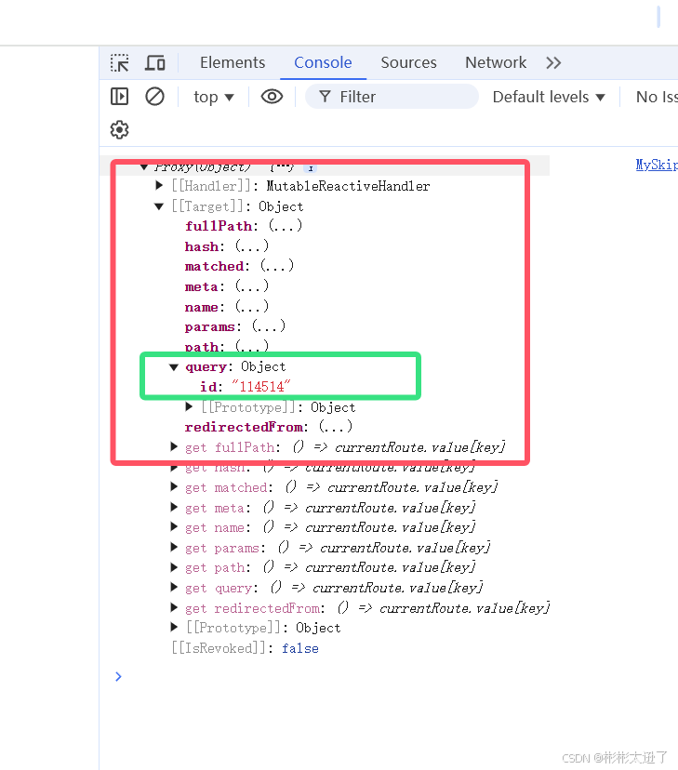Select the [[IsRevoked]] false value
This screenshot has width=678, height=770.
tap(300, 648)
